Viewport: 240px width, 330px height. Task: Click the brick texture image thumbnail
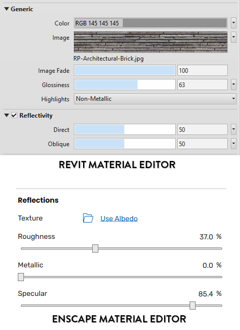151,42
